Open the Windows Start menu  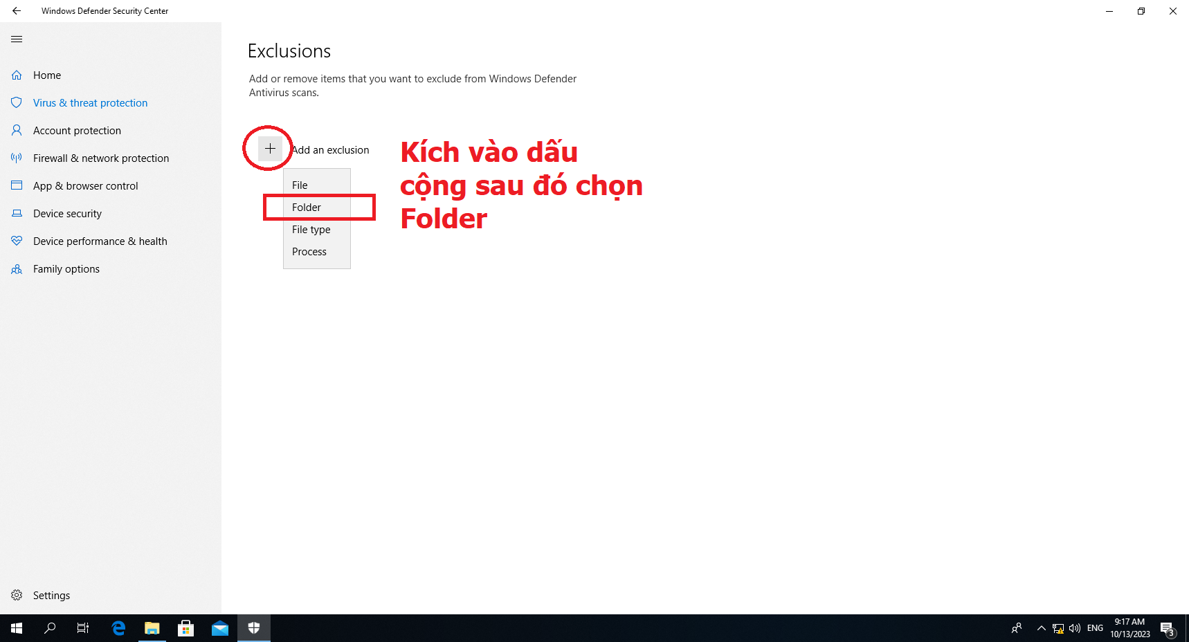pyautogui.click(x=17, y=628)
